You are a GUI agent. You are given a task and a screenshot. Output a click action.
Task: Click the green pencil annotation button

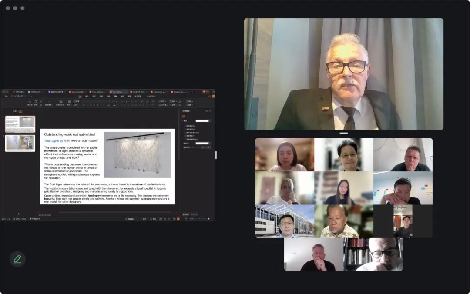pyautogui.click(x=17, y=259)
